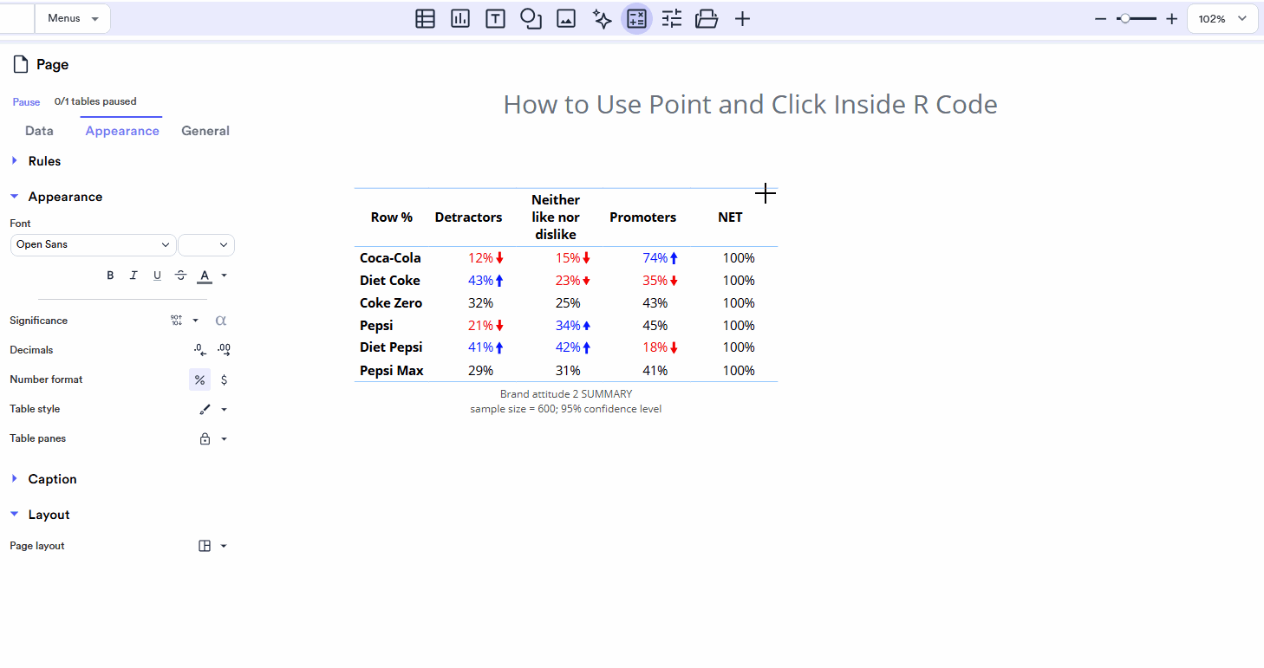Open Table panes lock icon

pos(205,438)
